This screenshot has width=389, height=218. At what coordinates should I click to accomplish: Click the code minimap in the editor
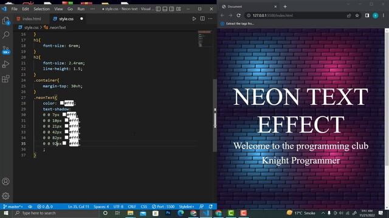[205, 39]
